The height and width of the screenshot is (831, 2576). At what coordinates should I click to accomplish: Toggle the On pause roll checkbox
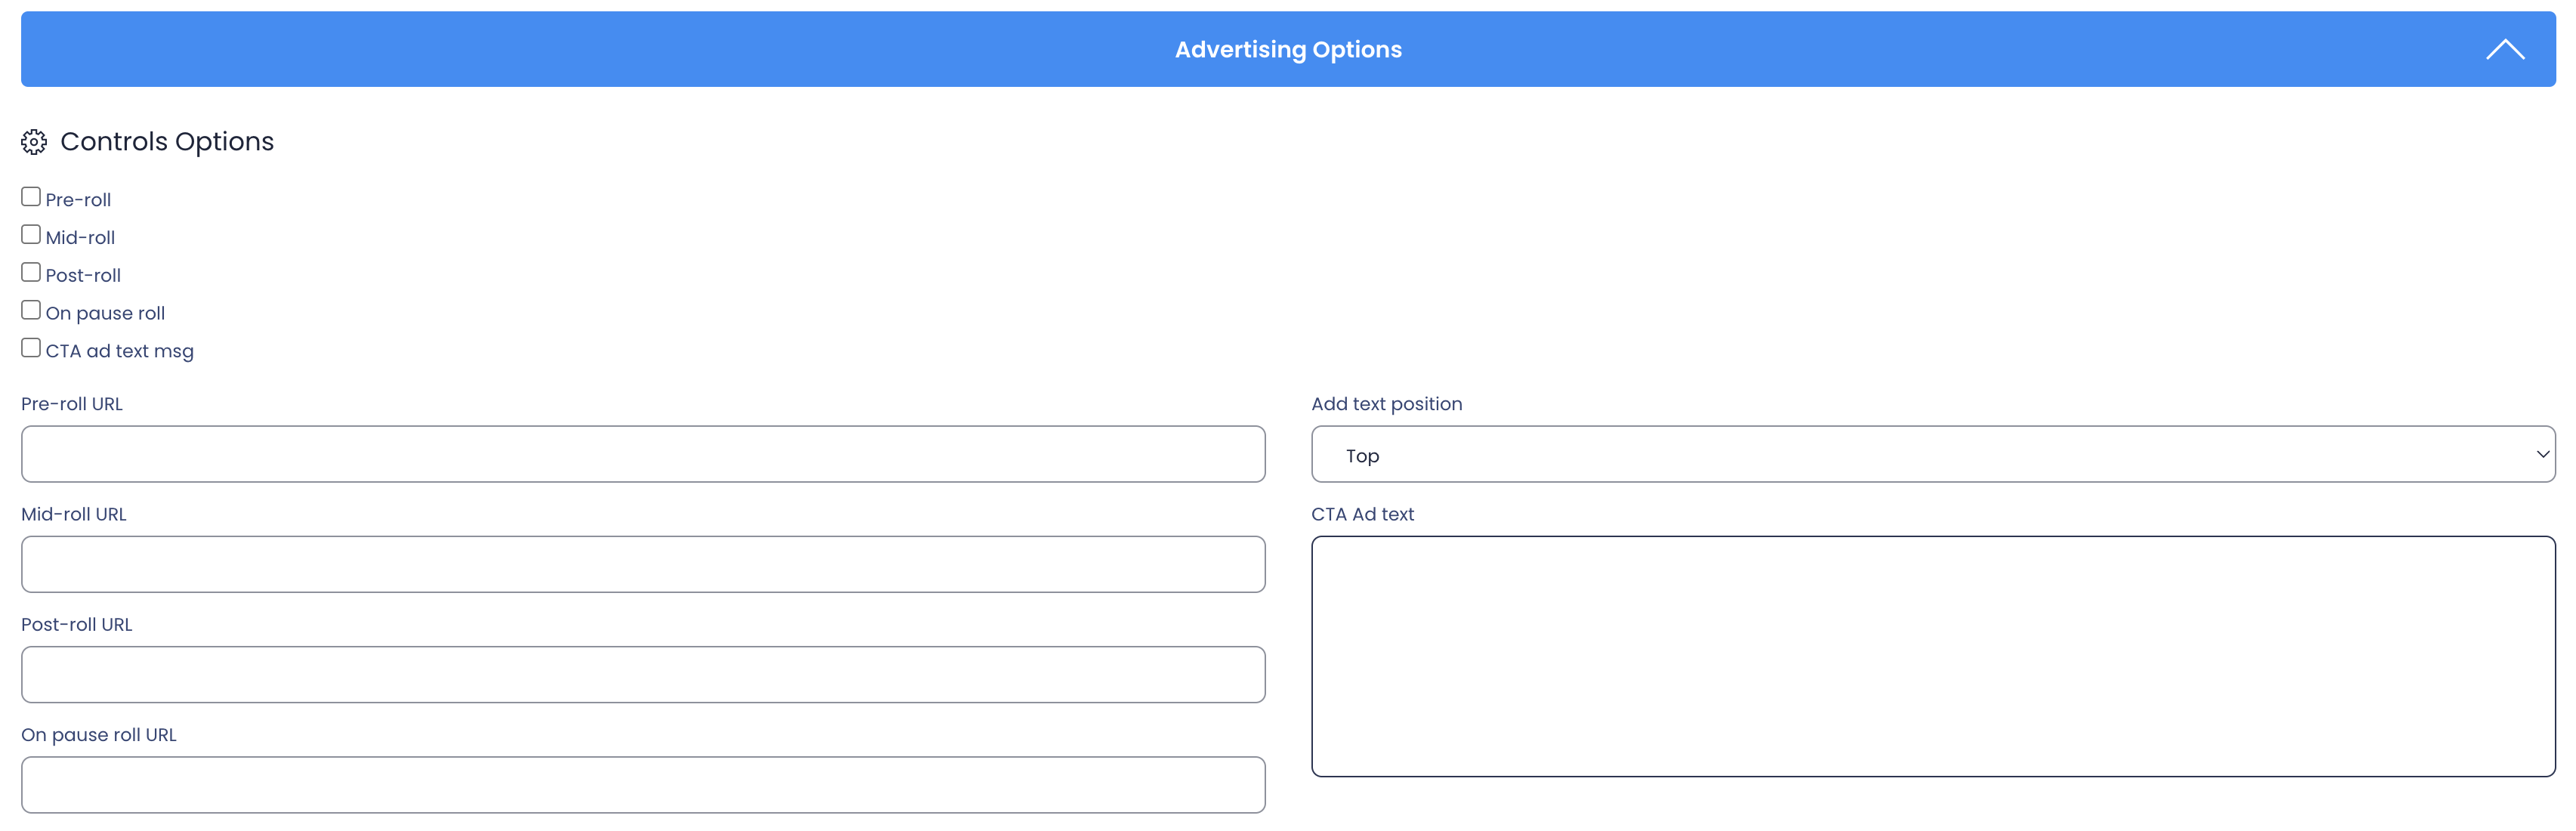point(31,310)
